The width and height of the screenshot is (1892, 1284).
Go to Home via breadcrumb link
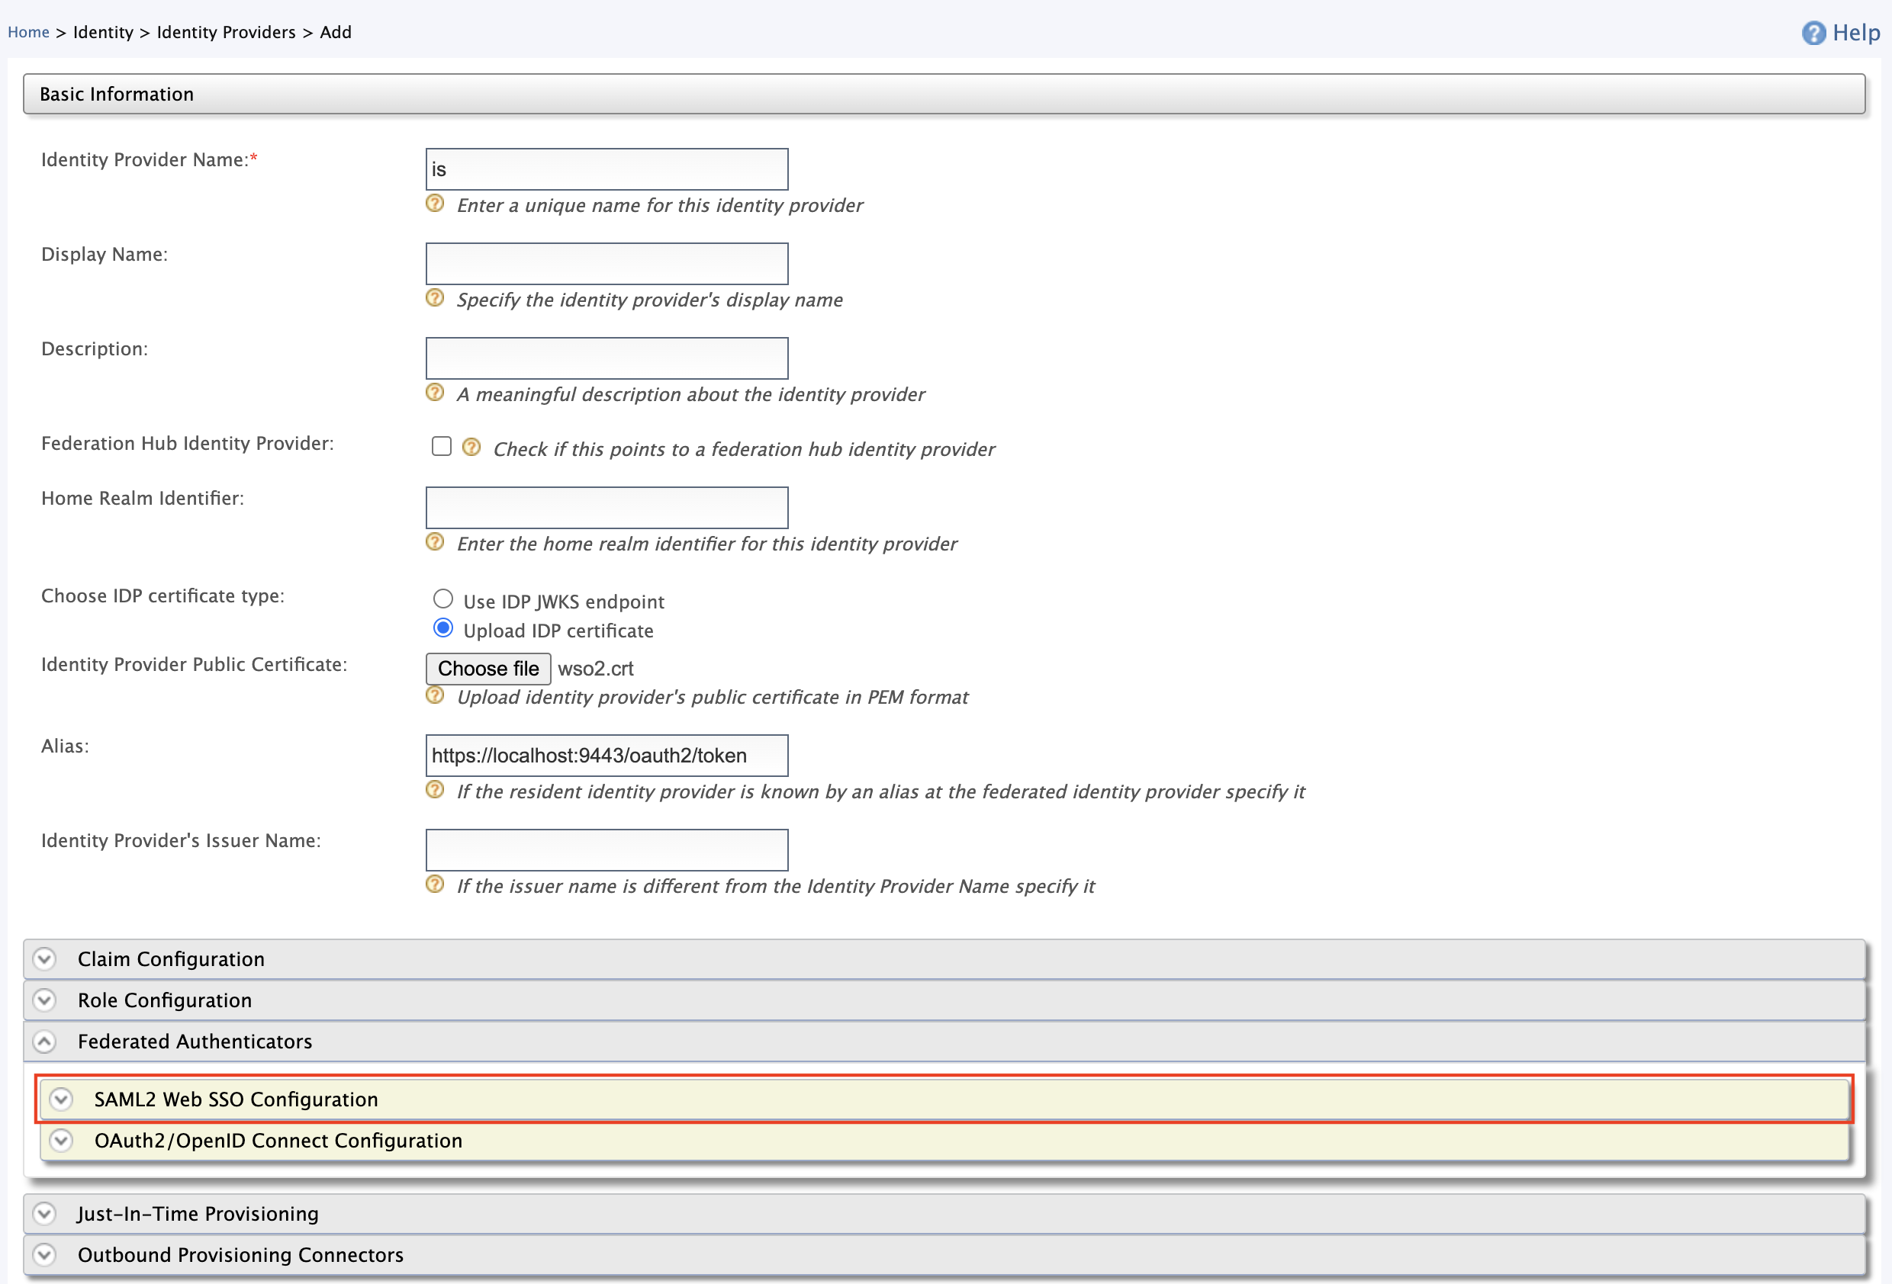tap(28, 32)
